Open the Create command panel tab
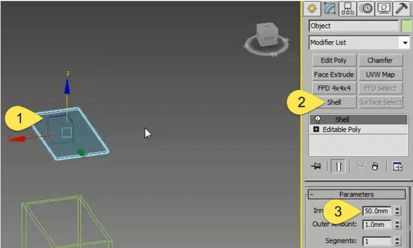The height and width of the screenshot is (248, 413). 312,8
